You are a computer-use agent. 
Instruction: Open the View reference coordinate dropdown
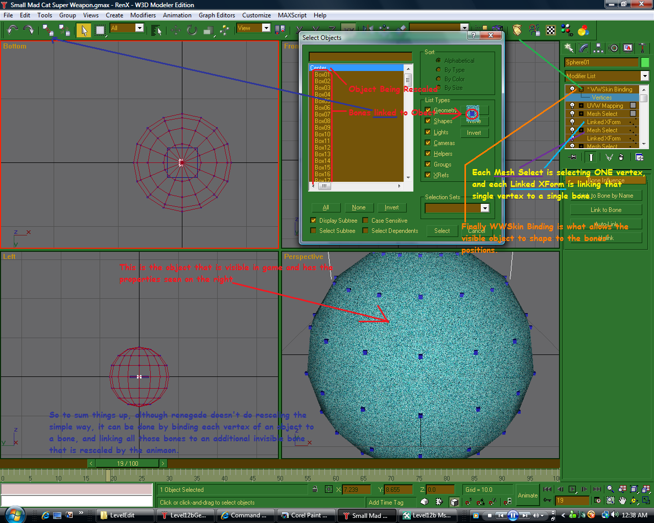pyautogui.click(x=266, y=28)
